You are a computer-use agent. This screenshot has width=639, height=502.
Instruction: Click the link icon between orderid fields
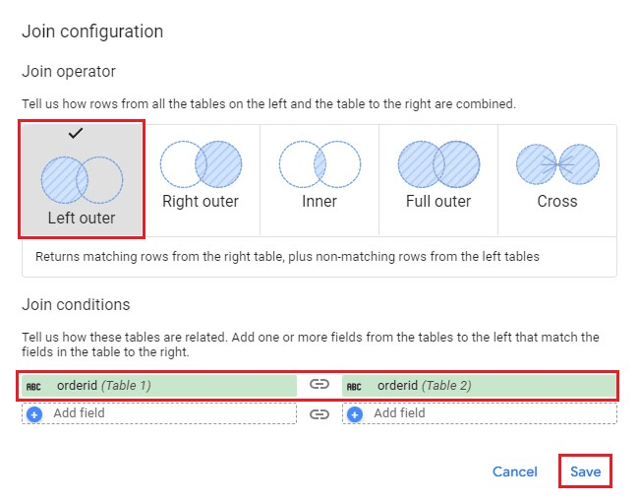(x=319, y=385)
